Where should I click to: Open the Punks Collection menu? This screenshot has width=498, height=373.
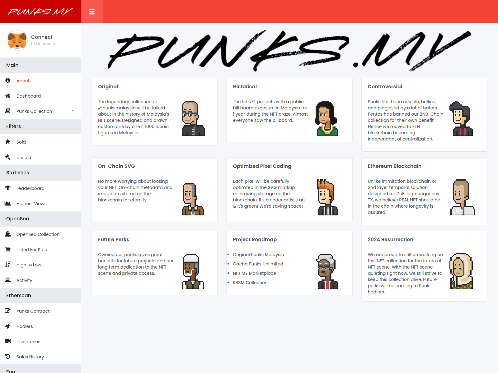(x=40, y=111)
